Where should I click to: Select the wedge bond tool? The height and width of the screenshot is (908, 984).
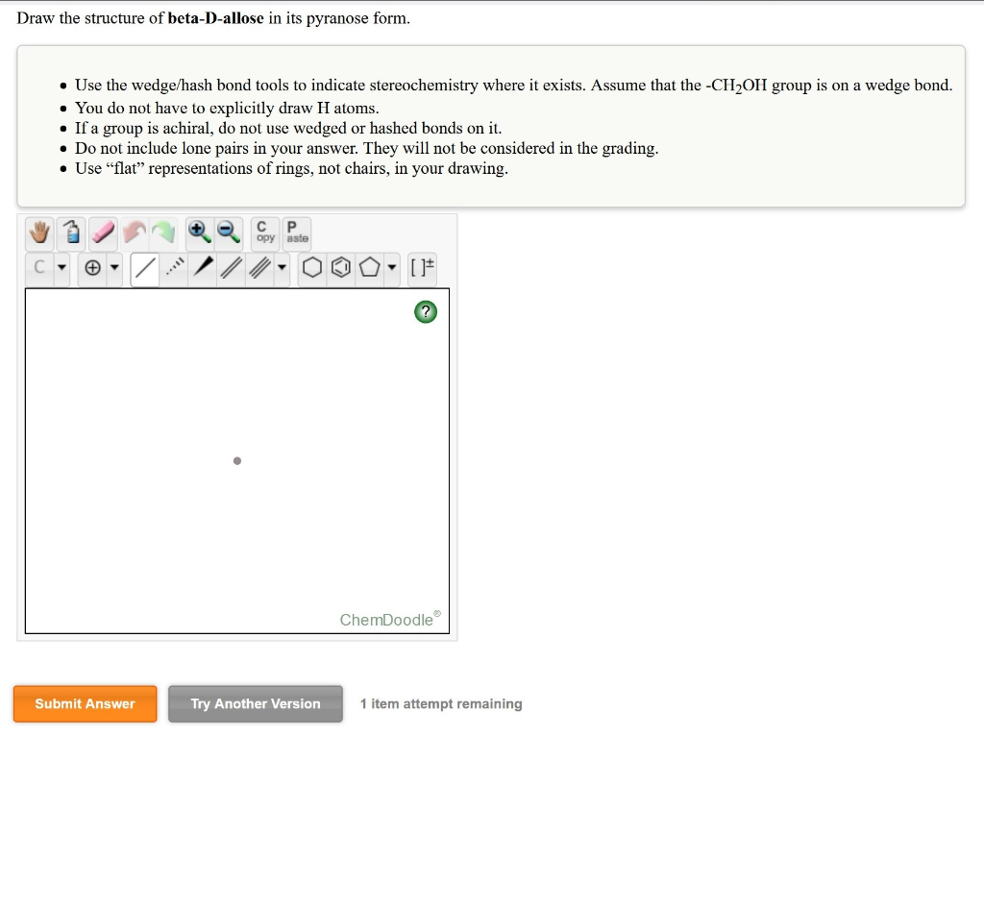[x=203, y=267]
